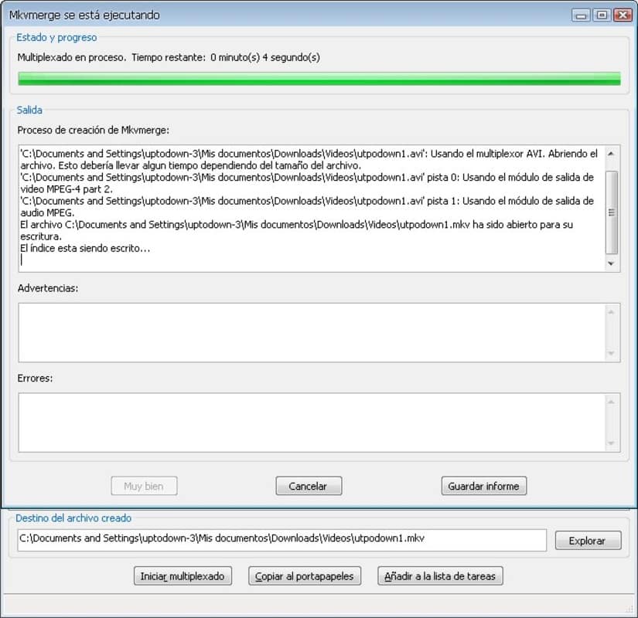Click the up arrow of the Mkvmerge output scrollbar

(612, 153)
